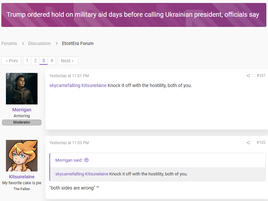Viewport: 268px width, 201px height.
Task: Go to the Forums breadcrumb
Action: [x=9, y=43]
